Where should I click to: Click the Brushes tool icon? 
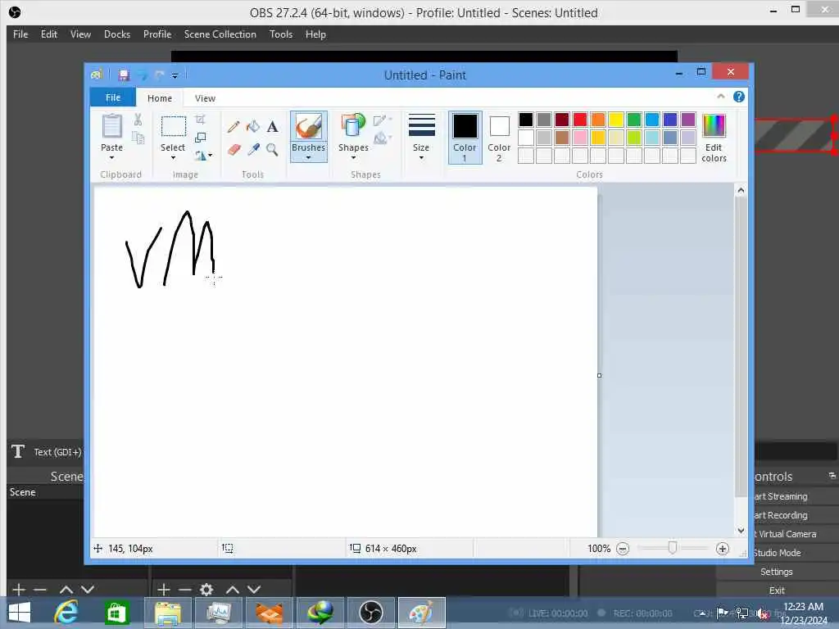[308, 127]
